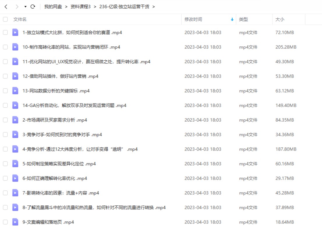The width and height of the screenshot is (322, 243).
Task: Check the box for 7-影响转化率的因素 file
Action: 5,193
